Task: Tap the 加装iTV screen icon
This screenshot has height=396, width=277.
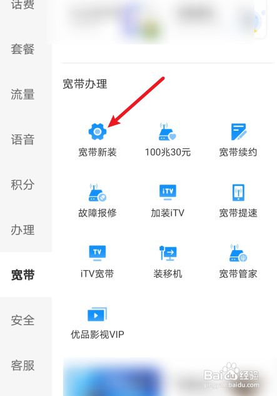Action: click(168, 193)
